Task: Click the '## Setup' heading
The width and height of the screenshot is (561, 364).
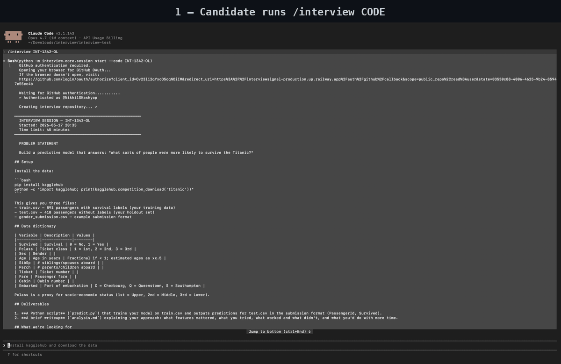Action: [24, 162]
